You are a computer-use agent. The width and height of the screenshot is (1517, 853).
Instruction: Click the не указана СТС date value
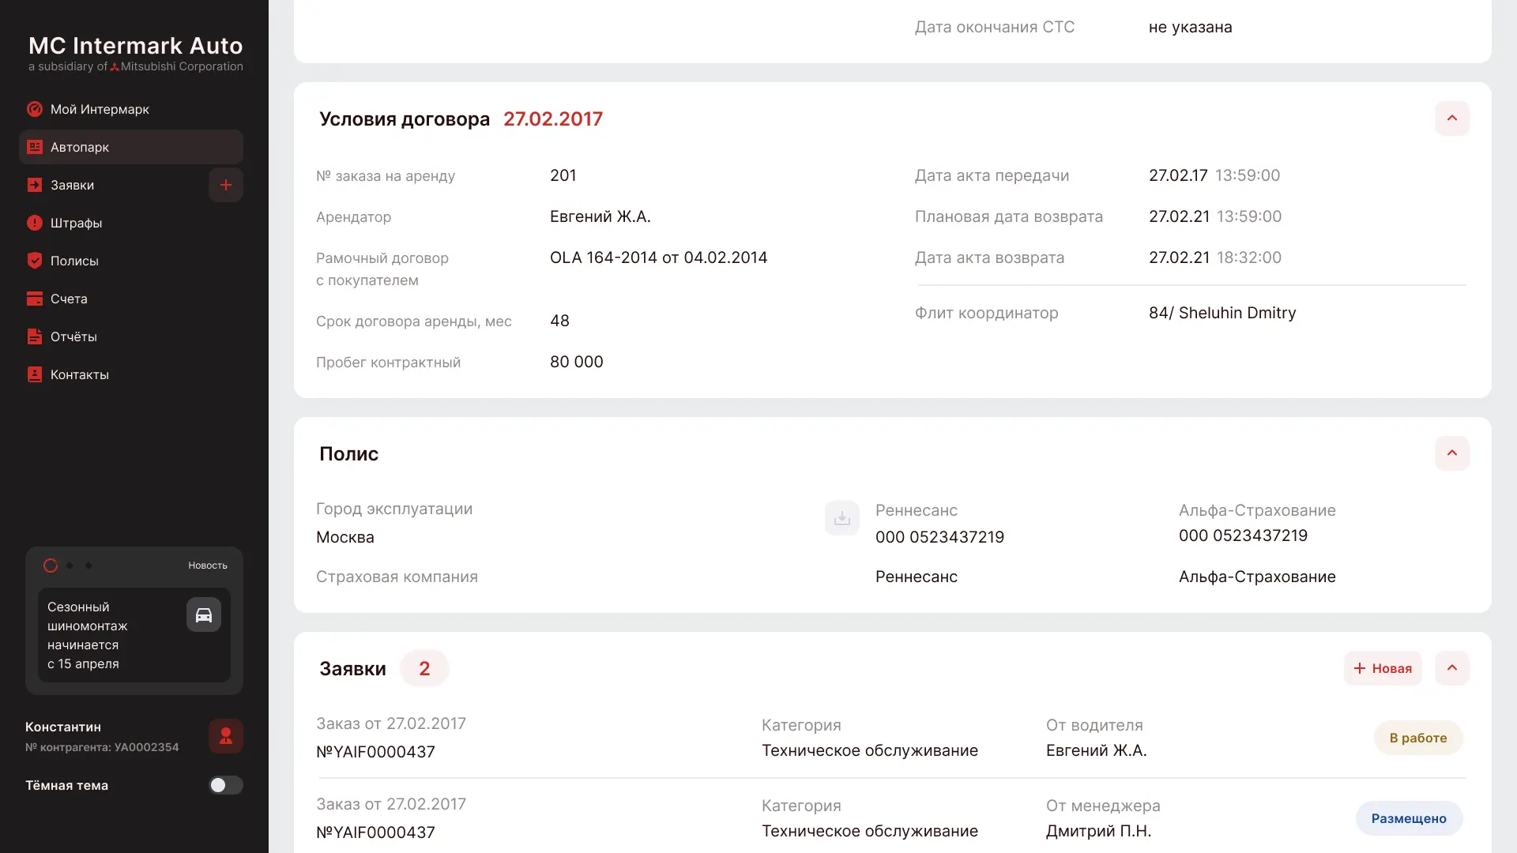1191,27
